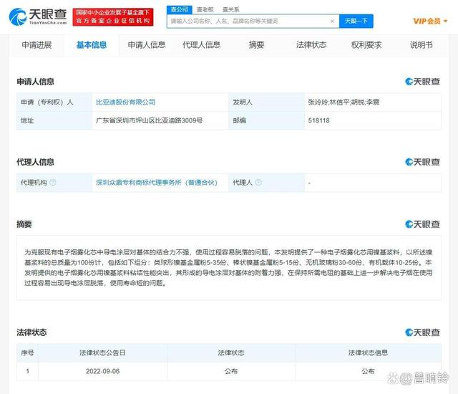Screen dimensions: 458x394
Task: Open the 说明书 tab
Action: 421,45
